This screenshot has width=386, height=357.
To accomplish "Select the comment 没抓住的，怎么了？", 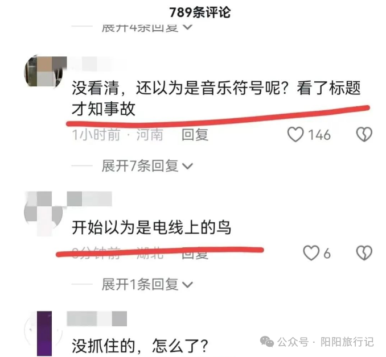I will (x=140, y=346).
